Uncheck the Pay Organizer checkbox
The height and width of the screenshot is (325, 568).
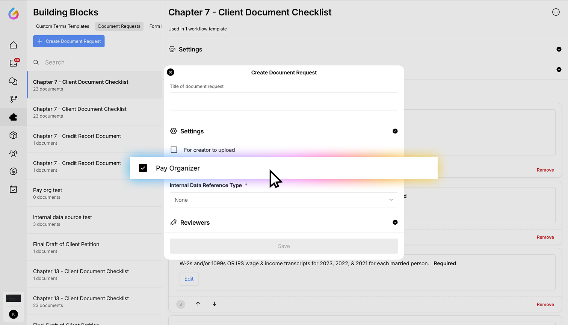[x=143, y=168]
